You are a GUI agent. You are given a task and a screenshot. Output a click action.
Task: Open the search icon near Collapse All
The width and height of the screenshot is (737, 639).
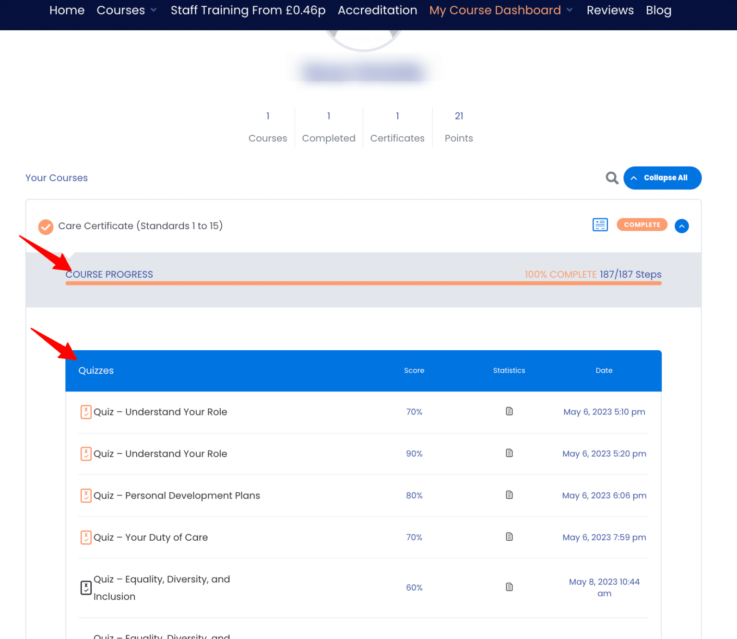pos(612,177)
